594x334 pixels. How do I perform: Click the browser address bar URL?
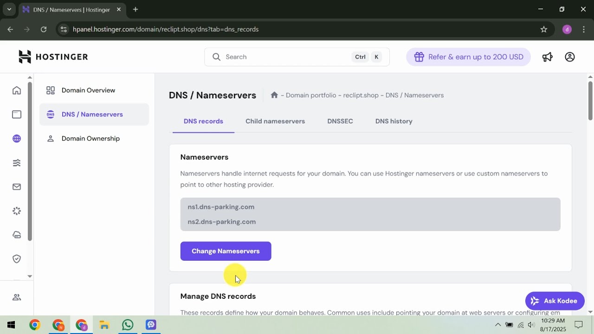pos(166,29)
